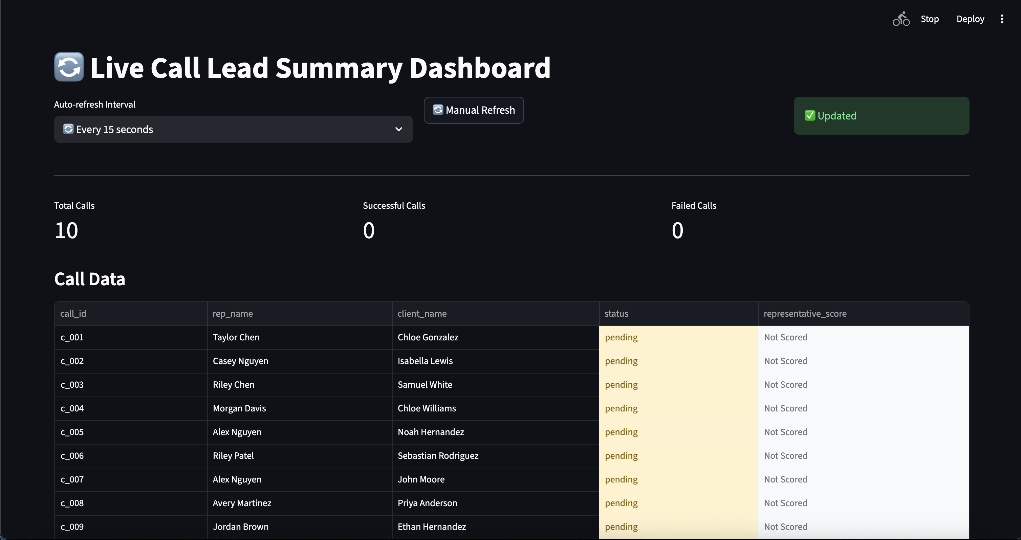Click the refresh icon on the Manual Refresh button
The width and height of the screenshot is (1021, 540).
(x=438, y=110)
